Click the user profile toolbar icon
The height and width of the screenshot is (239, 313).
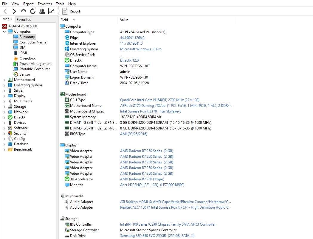click(x=42, y=11)
